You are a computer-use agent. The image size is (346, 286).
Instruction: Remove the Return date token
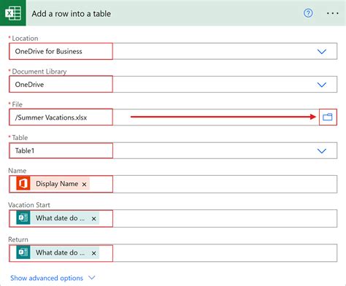click(x=93, y=253)
